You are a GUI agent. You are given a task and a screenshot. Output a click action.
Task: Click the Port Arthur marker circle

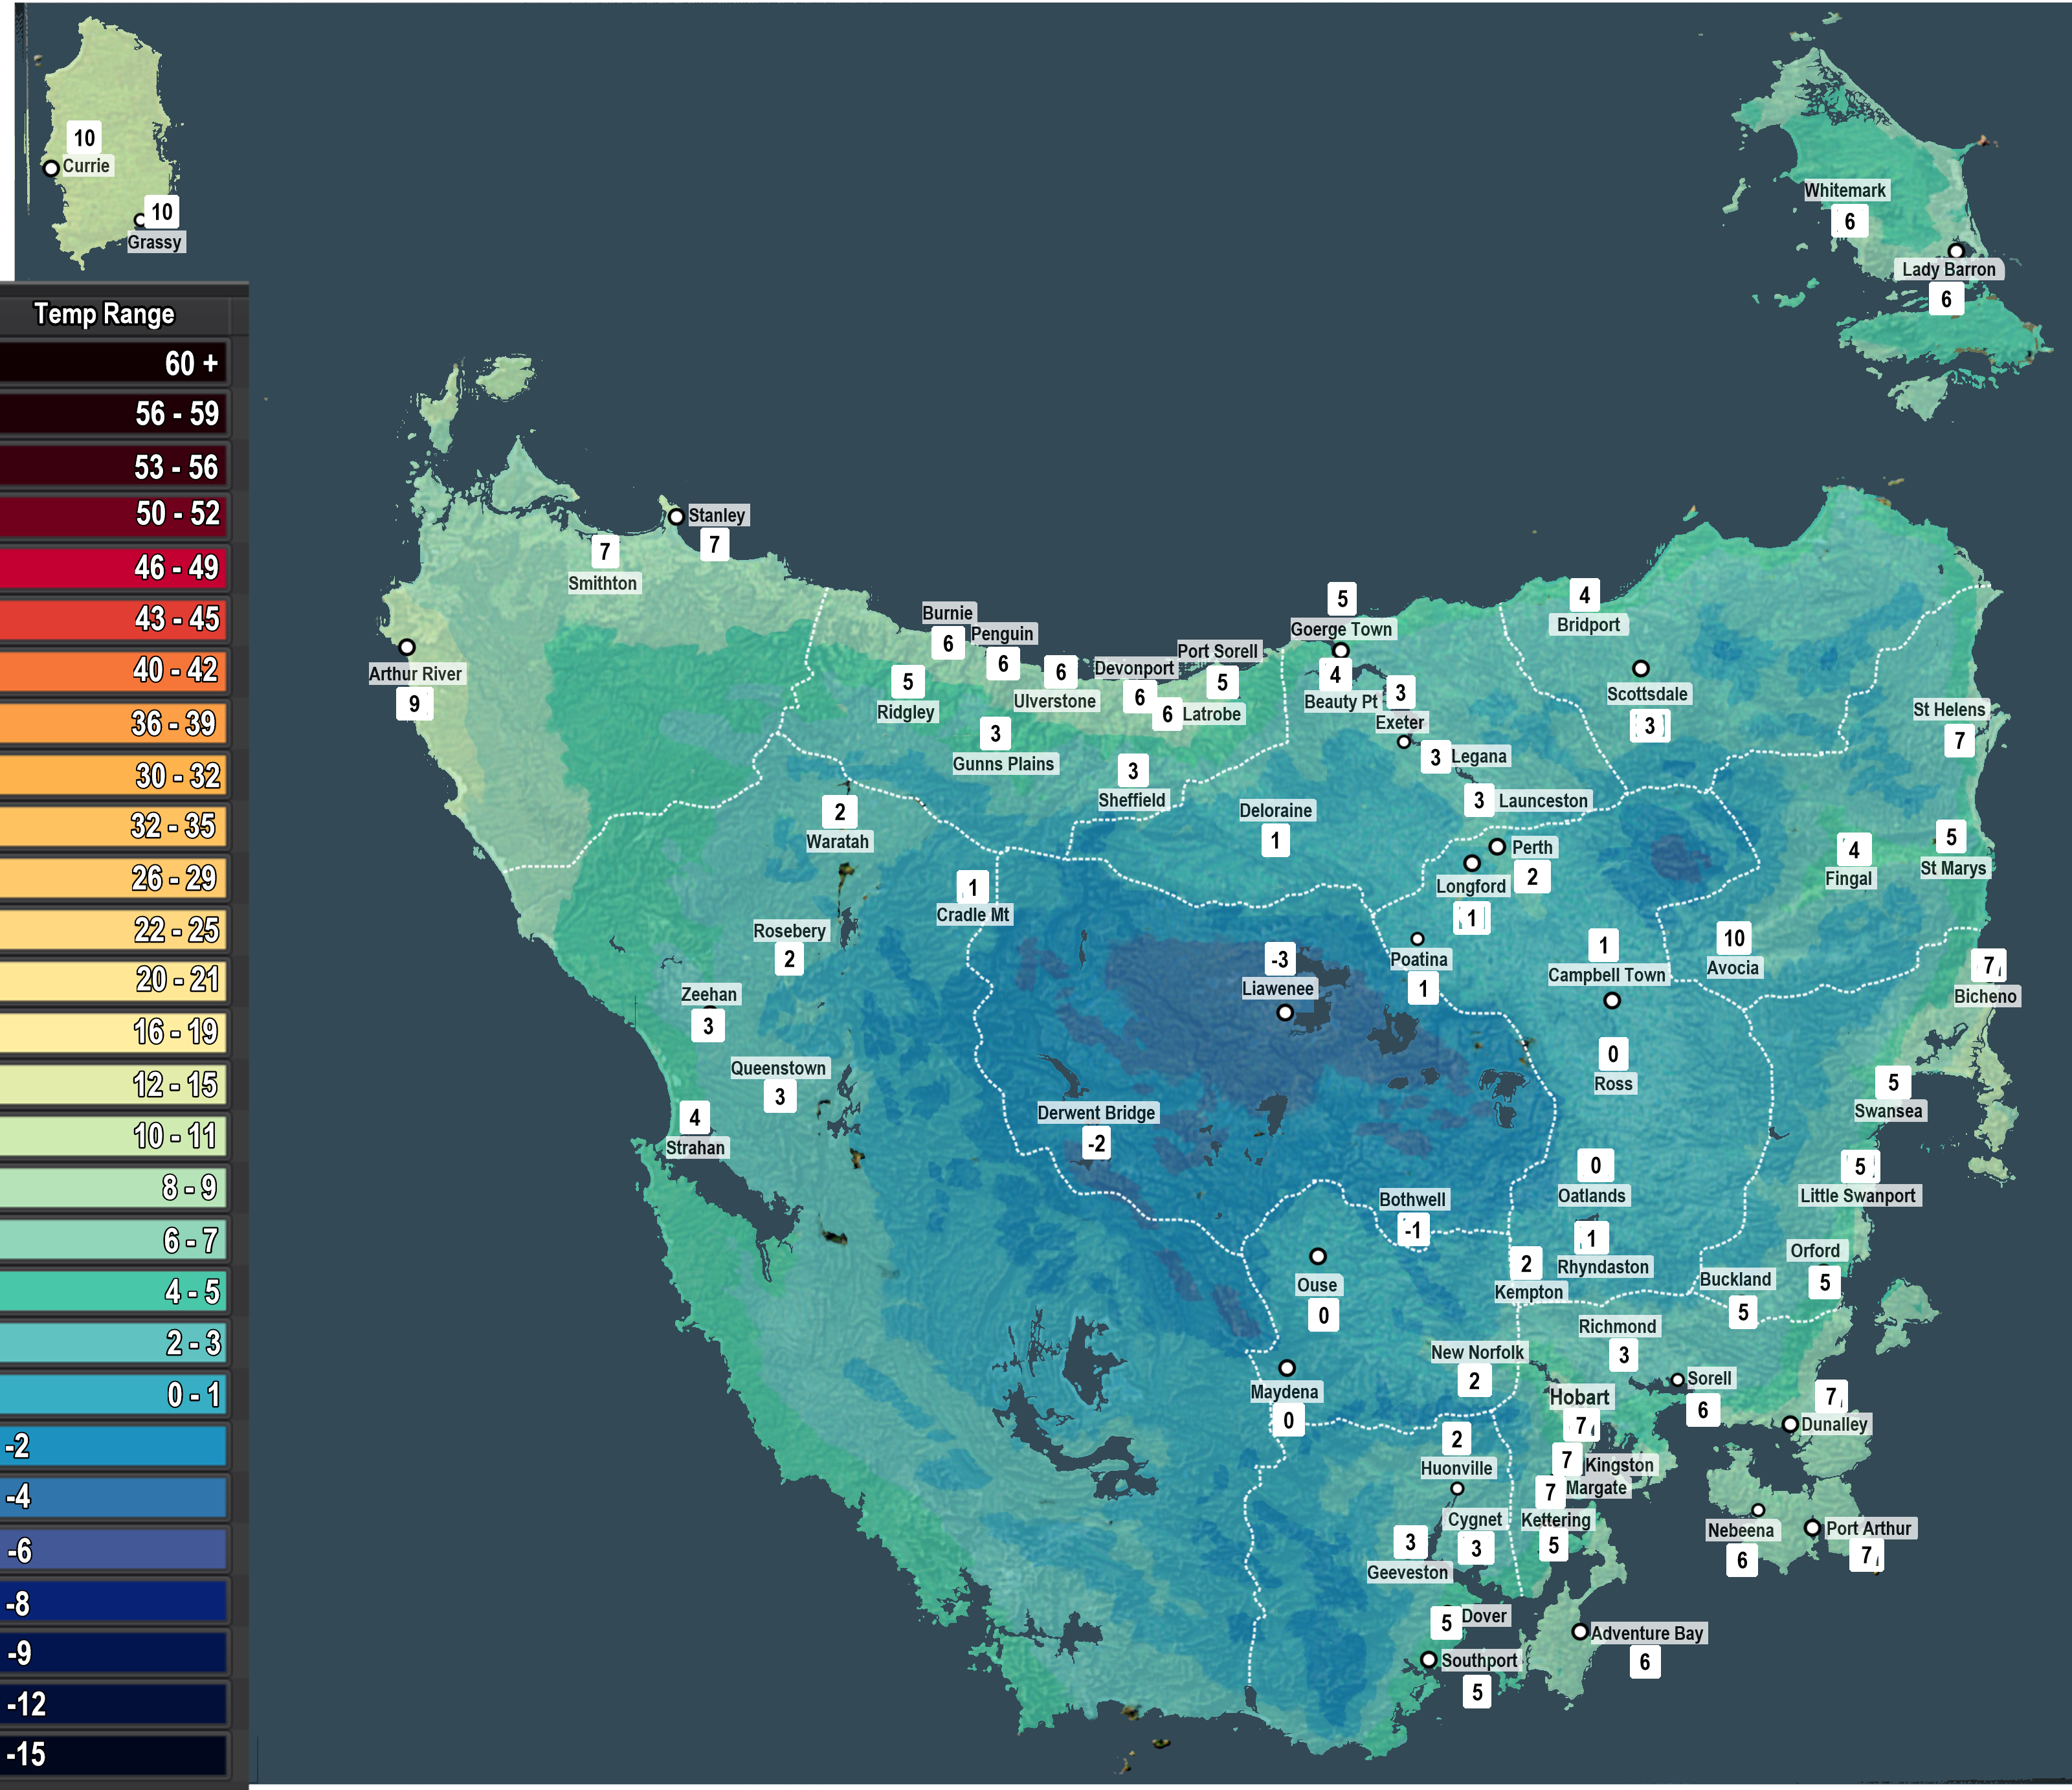pyautogui.click(x=1812, y=1528)
